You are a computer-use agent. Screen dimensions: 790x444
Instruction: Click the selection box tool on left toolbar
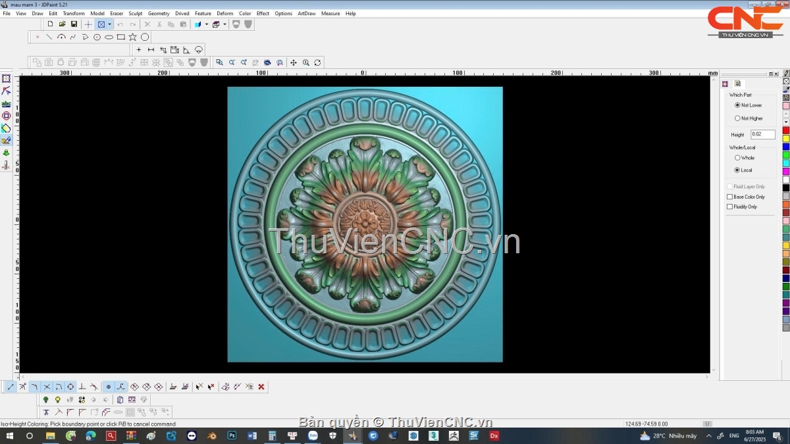point(6,79)
